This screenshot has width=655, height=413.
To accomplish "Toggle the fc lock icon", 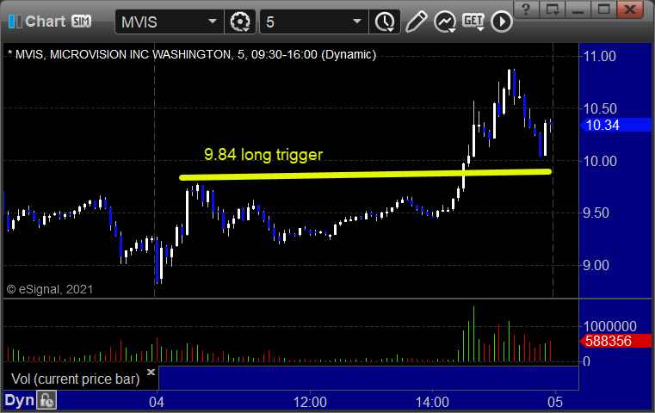I will coord(46,400).
